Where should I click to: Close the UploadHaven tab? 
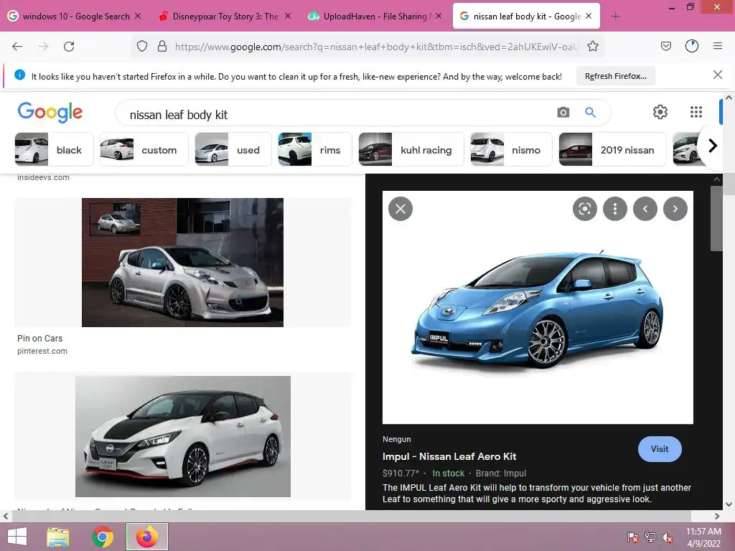(439, 16)
